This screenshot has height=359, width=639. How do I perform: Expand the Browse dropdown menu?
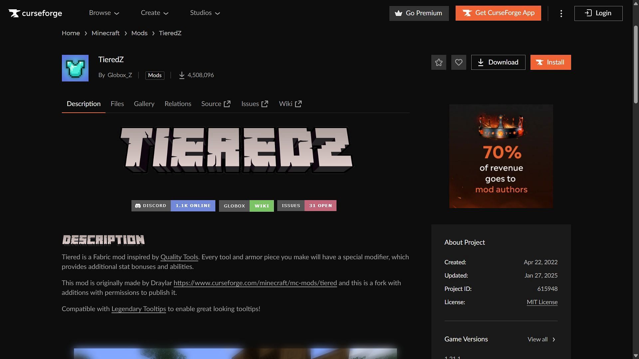pos(104,13)
